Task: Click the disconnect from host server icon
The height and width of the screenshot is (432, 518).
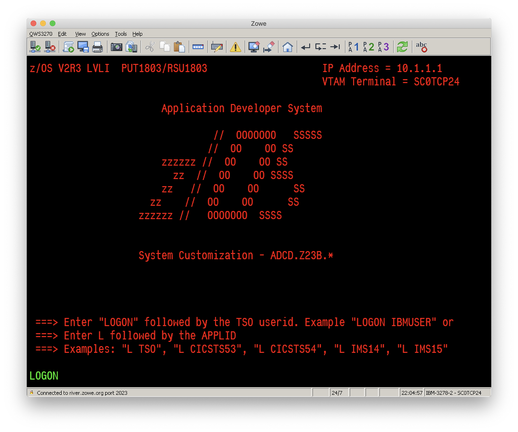Action: (50, 47)
